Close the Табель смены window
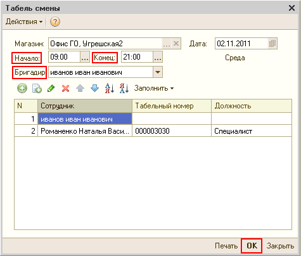 point(291,8)
